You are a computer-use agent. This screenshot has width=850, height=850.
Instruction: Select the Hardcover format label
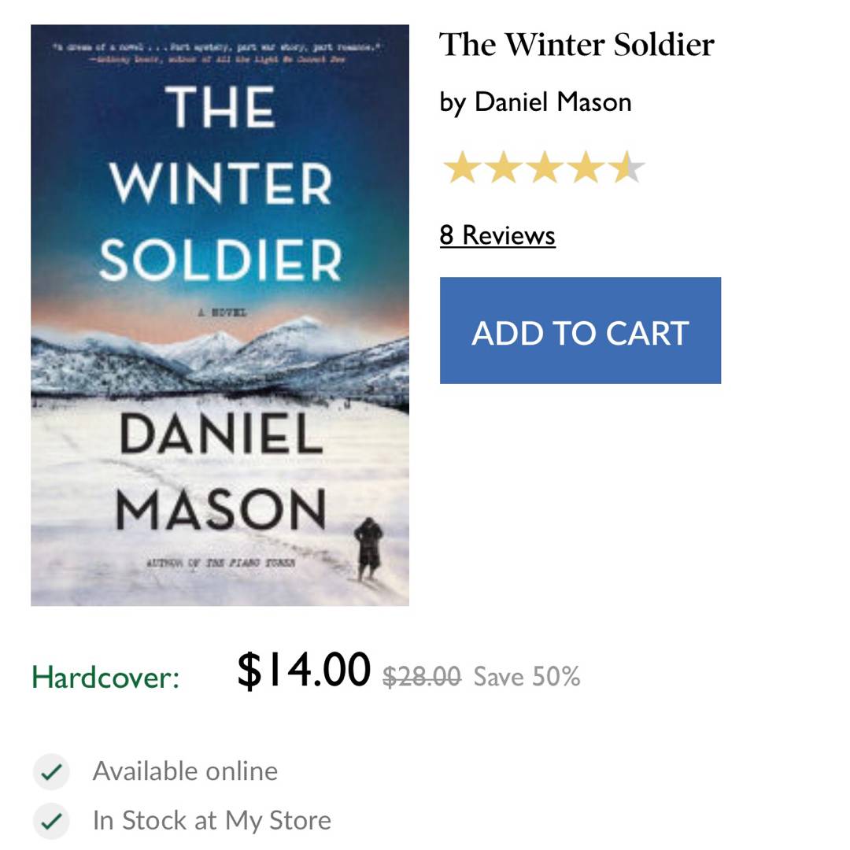[x=105, y=677]
